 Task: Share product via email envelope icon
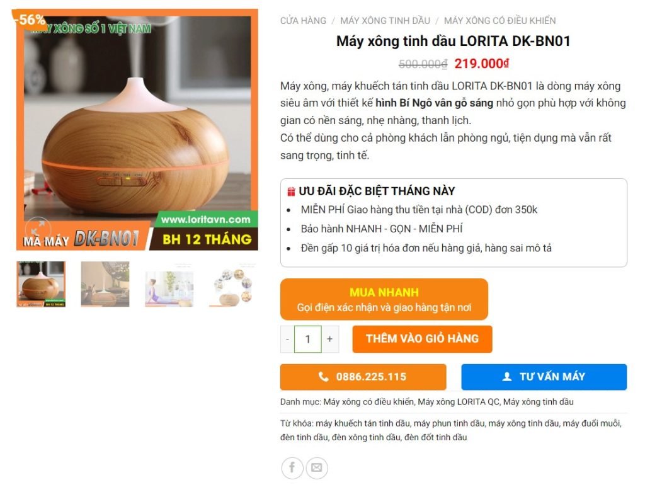click(x=316, y=468)
